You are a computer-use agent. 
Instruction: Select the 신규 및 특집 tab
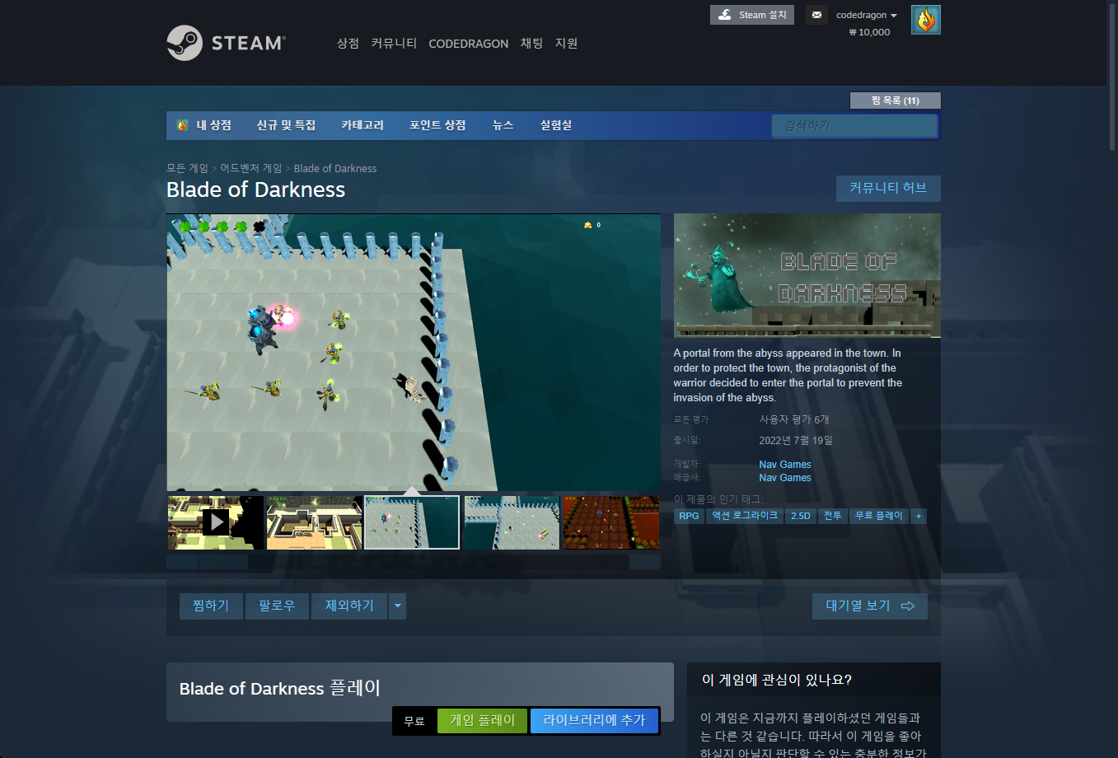click(286, 125)
